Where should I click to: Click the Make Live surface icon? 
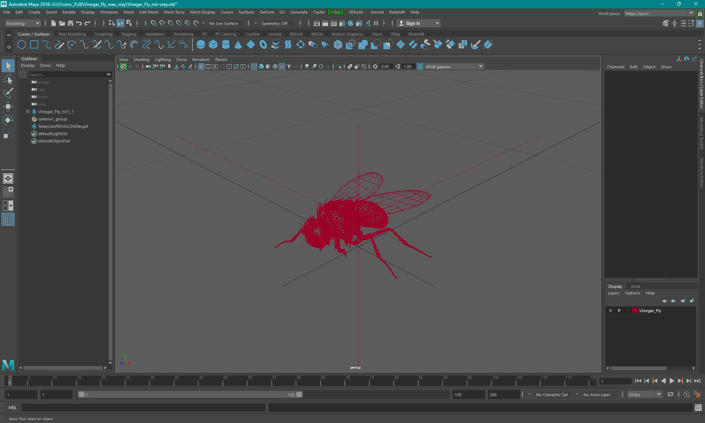pyautogui.click(x=196, y=23)
